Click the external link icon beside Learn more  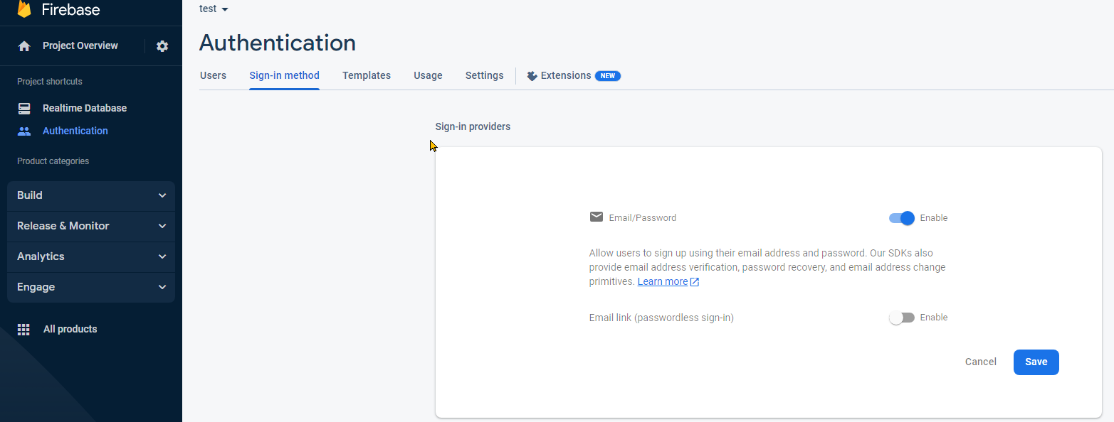point(695,282)
